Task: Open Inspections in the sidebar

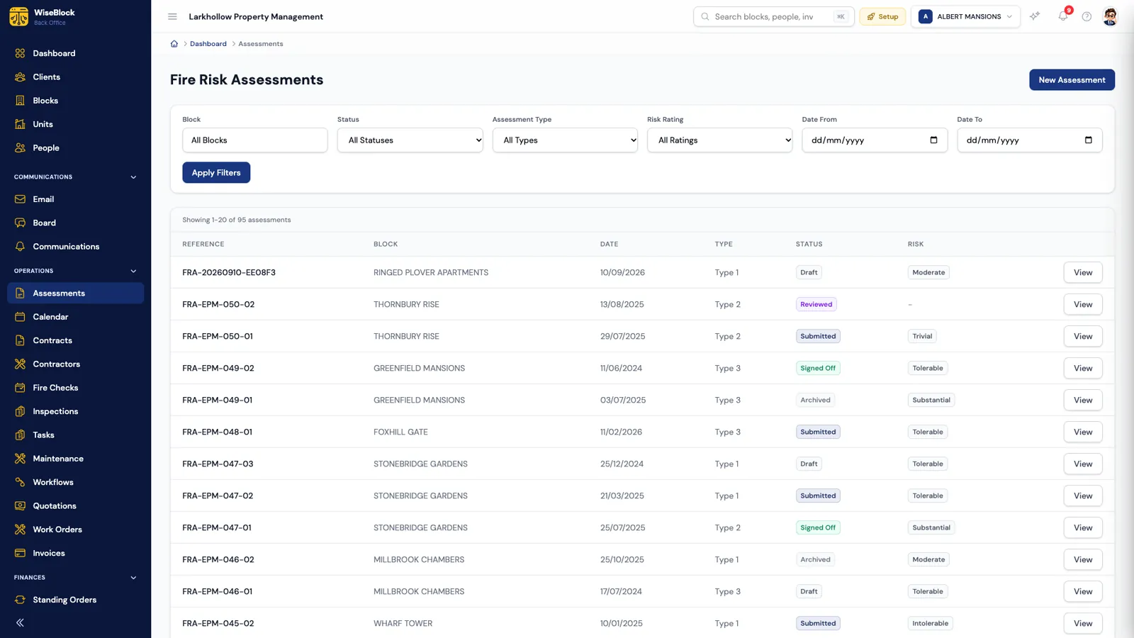Action: [75, 411]
